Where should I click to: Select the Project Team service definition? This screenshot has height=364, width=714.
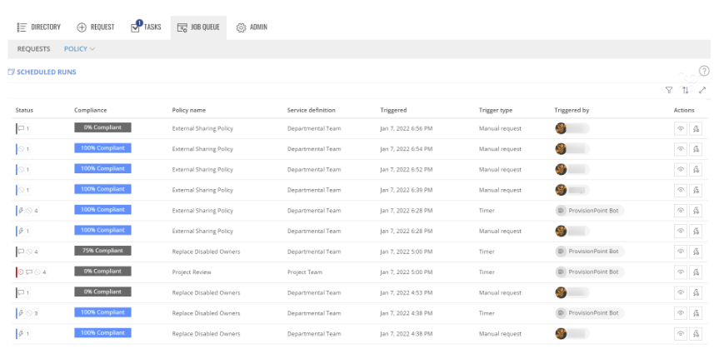(305, 272)
